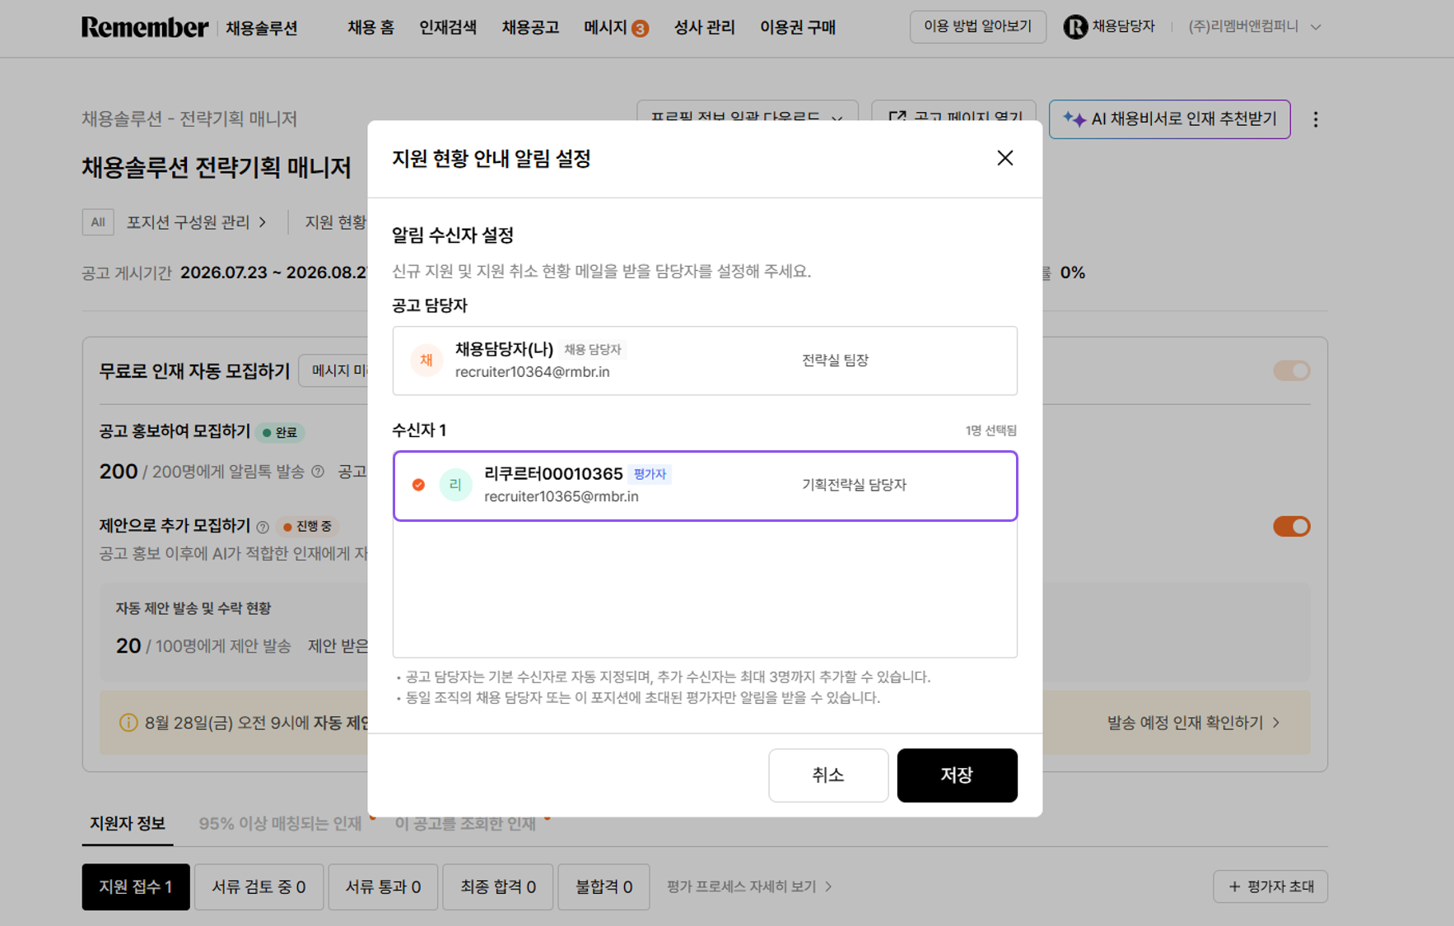Click the 취소 button
1454x926 pixels.
828,775
